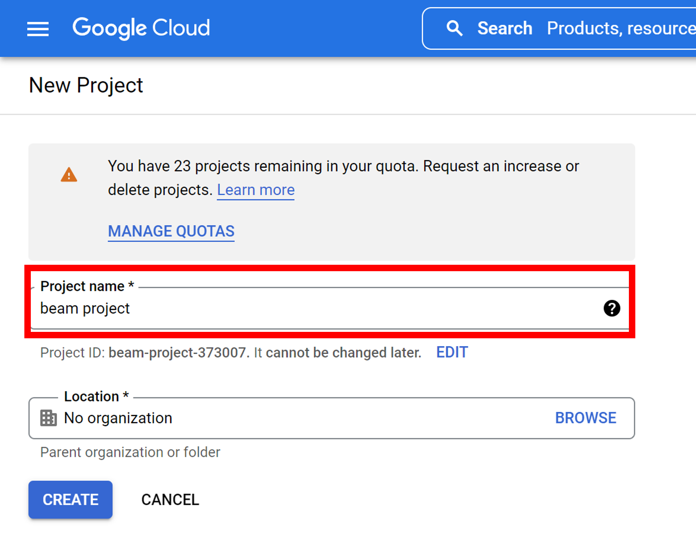The height and width of the screenshot is (541, 696).
Task: Click the search magnifier icon
Action: (455, 28)
